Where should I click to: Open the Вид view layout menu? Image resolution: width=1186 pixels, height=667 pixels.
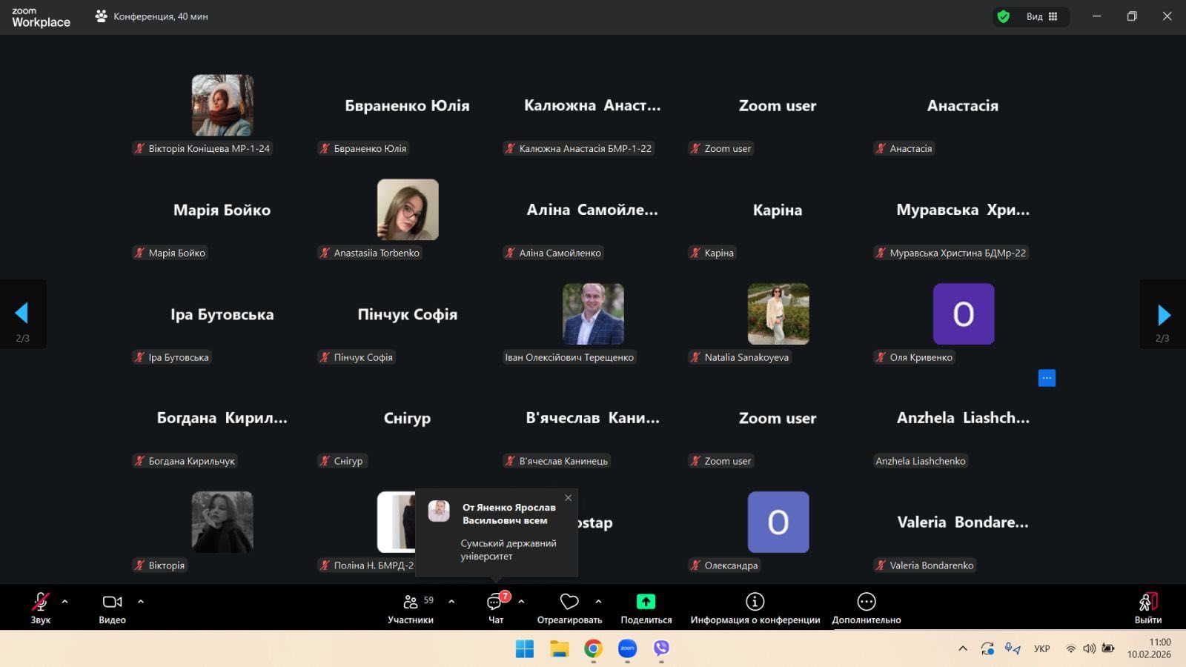pyautogui.click(x=1041, y=16)
